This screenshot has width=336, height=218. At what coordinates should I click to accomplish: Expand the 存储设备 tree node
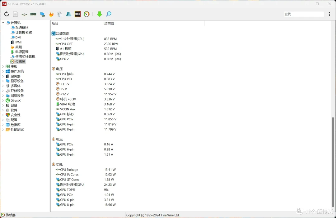[3, 91]
